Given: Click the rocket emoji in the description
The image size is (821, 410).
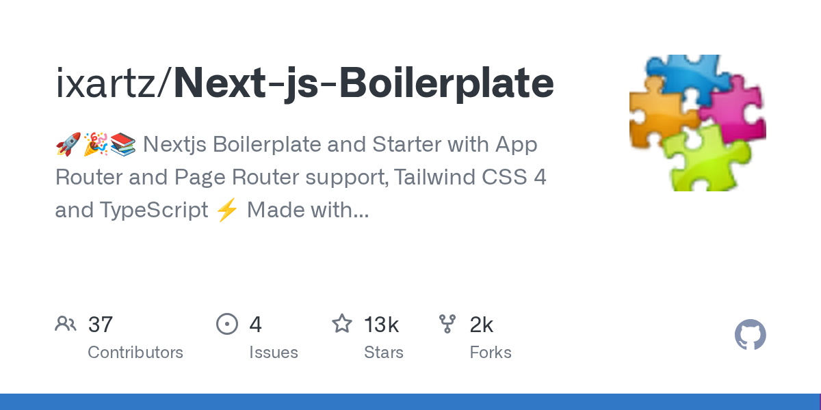Looking at the screenshot, I should click(68, 145).
